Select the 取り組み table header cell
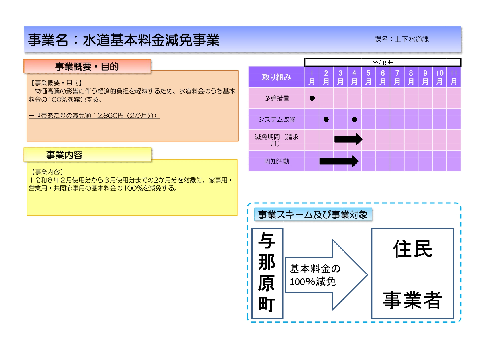Screen dimensions: 500x353 click(x=277, y=77)
